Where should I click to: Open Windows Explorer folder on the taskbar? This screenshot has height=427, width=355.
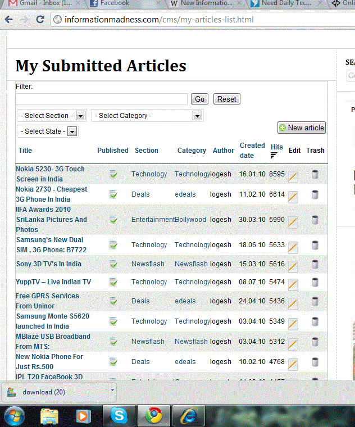(x=49, y=416)
